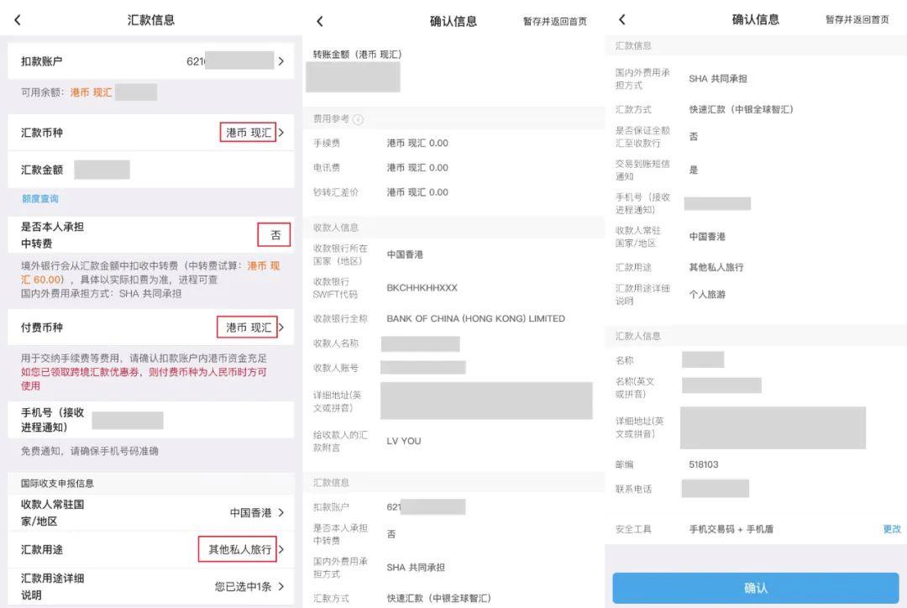Tap info icon beside 费用参考

[x=359, y=120]
